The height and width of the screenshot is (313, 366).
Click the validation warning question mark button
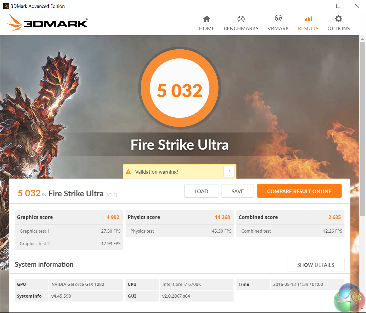point(229,172)
